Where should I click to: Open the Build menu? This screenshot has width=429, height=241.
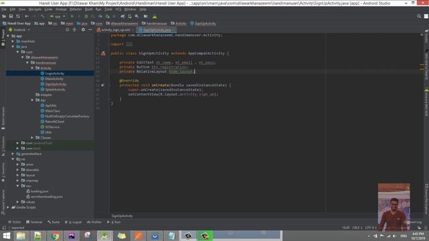tap(88, 9)
